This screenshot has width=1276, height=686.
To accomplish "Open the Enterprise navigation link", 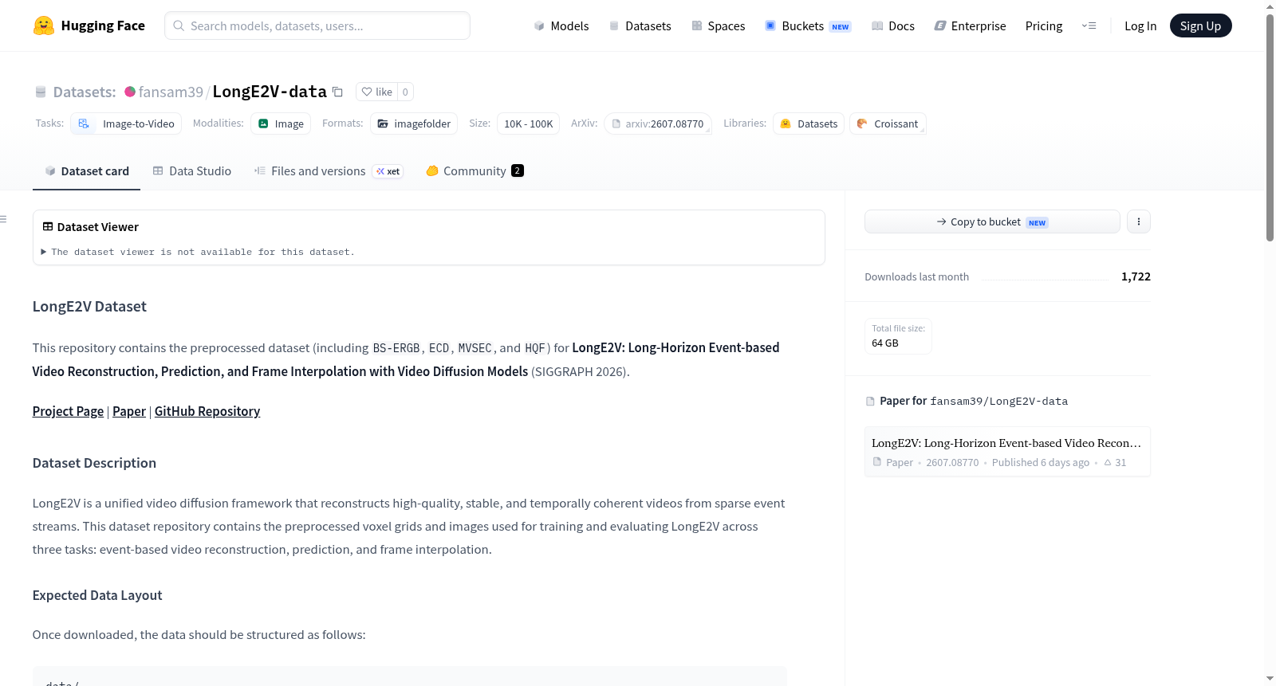I will click(x=970, y=26).
